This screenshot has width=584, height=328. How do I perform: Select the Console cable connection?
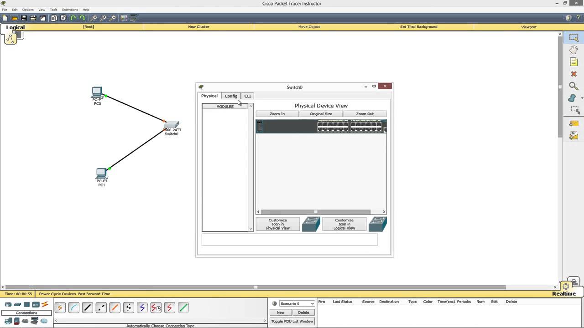coord(73,308)
